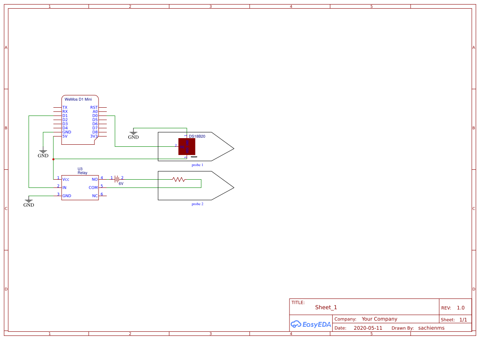Click the Sheet_1 title text
This screenshot has height=340, width=480.
[x=326, y=307]
